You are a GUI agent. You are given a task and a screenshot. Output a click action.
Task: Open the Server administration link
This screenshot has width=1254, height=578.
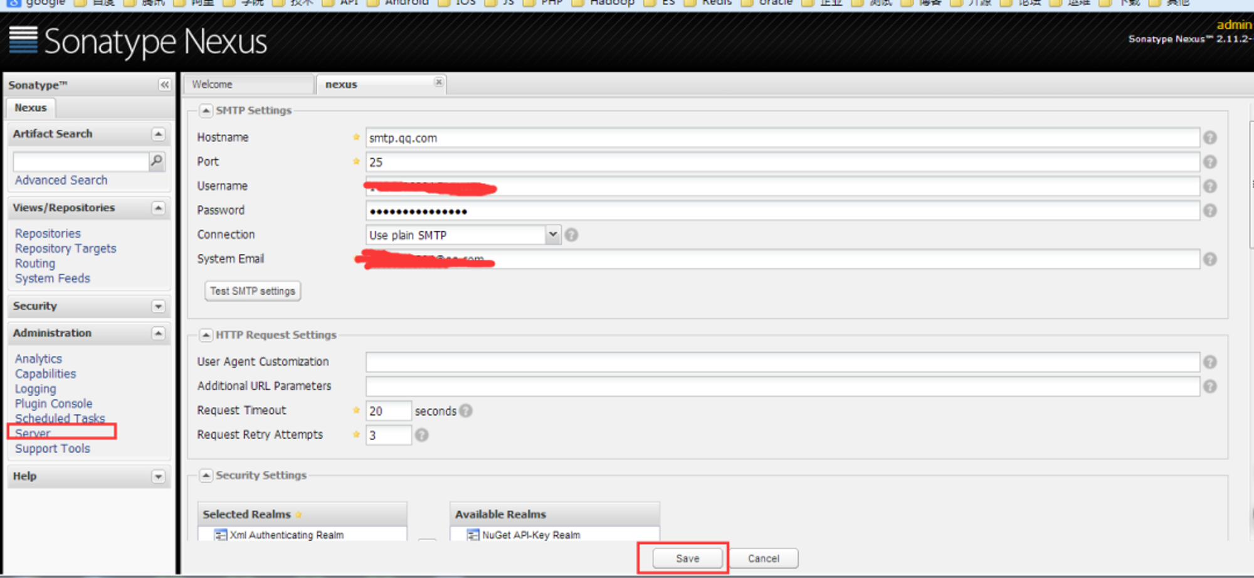(33, 433)
